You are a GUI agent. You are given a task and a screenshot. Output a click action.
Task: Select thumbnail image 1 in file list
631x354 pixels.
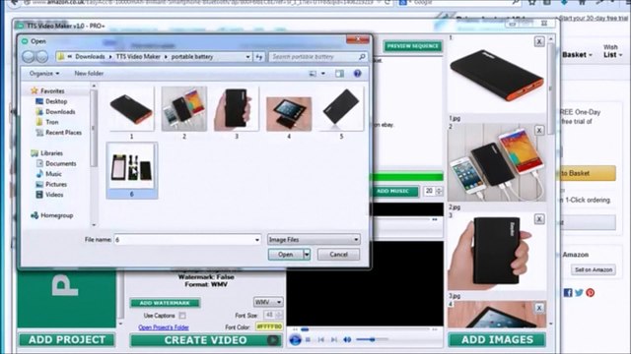tap(131, 113)
